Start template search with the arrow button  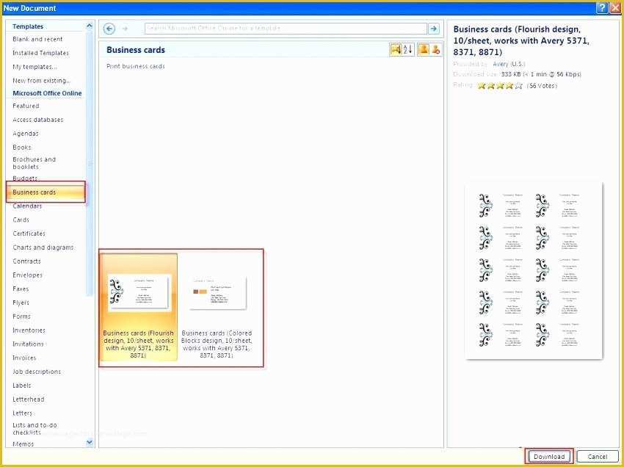tap(433, 29)
